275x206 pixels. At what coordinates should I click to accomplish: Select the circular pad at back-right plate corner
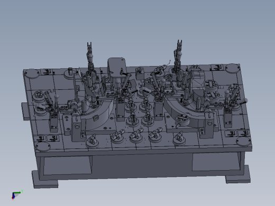click(233, 68)
